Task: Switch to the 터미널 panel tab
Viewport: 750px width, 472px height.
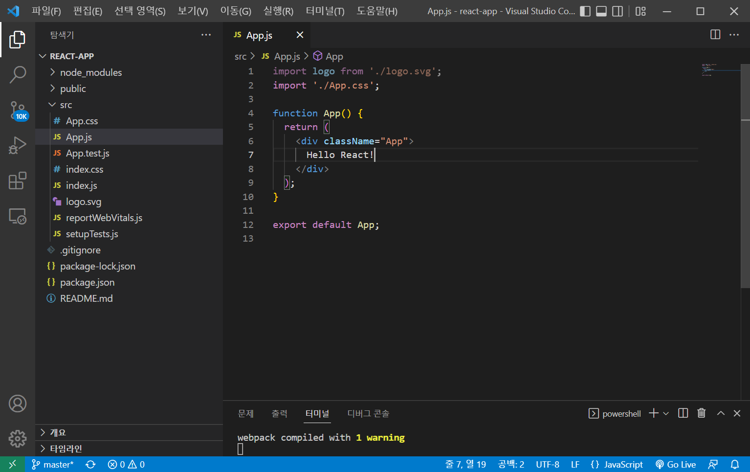Action: pos(317,413)
